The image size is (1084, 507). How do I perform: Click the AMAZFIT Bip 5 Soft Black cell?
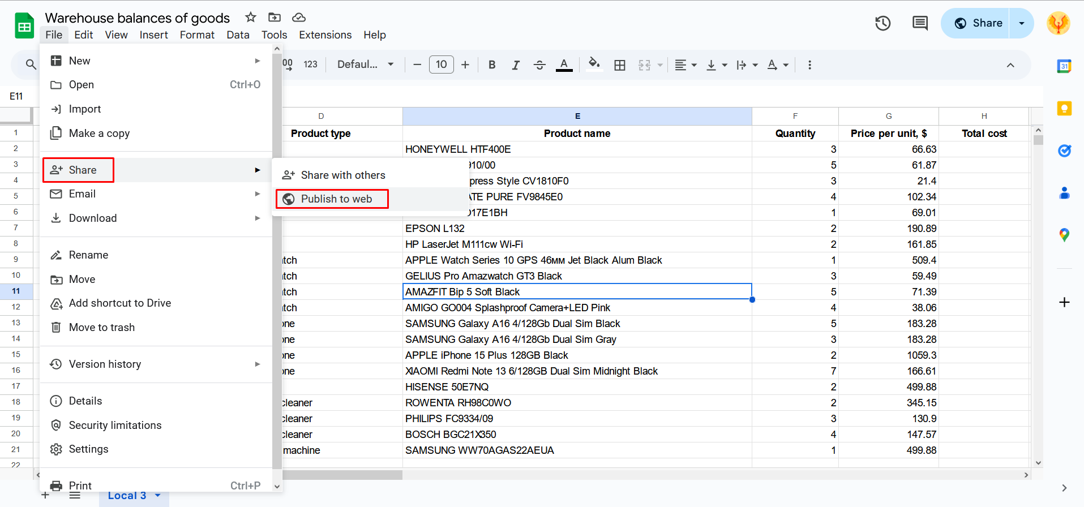(577, 291)
